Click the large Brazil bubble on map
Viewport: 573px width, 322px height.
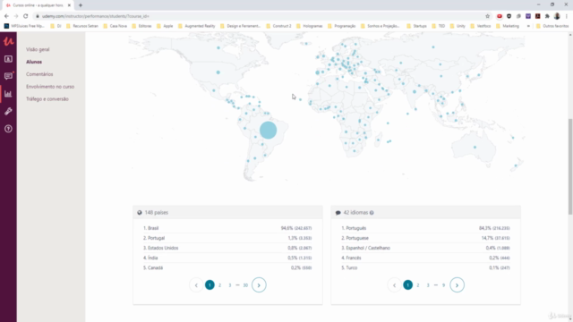(x=269, y=131)
